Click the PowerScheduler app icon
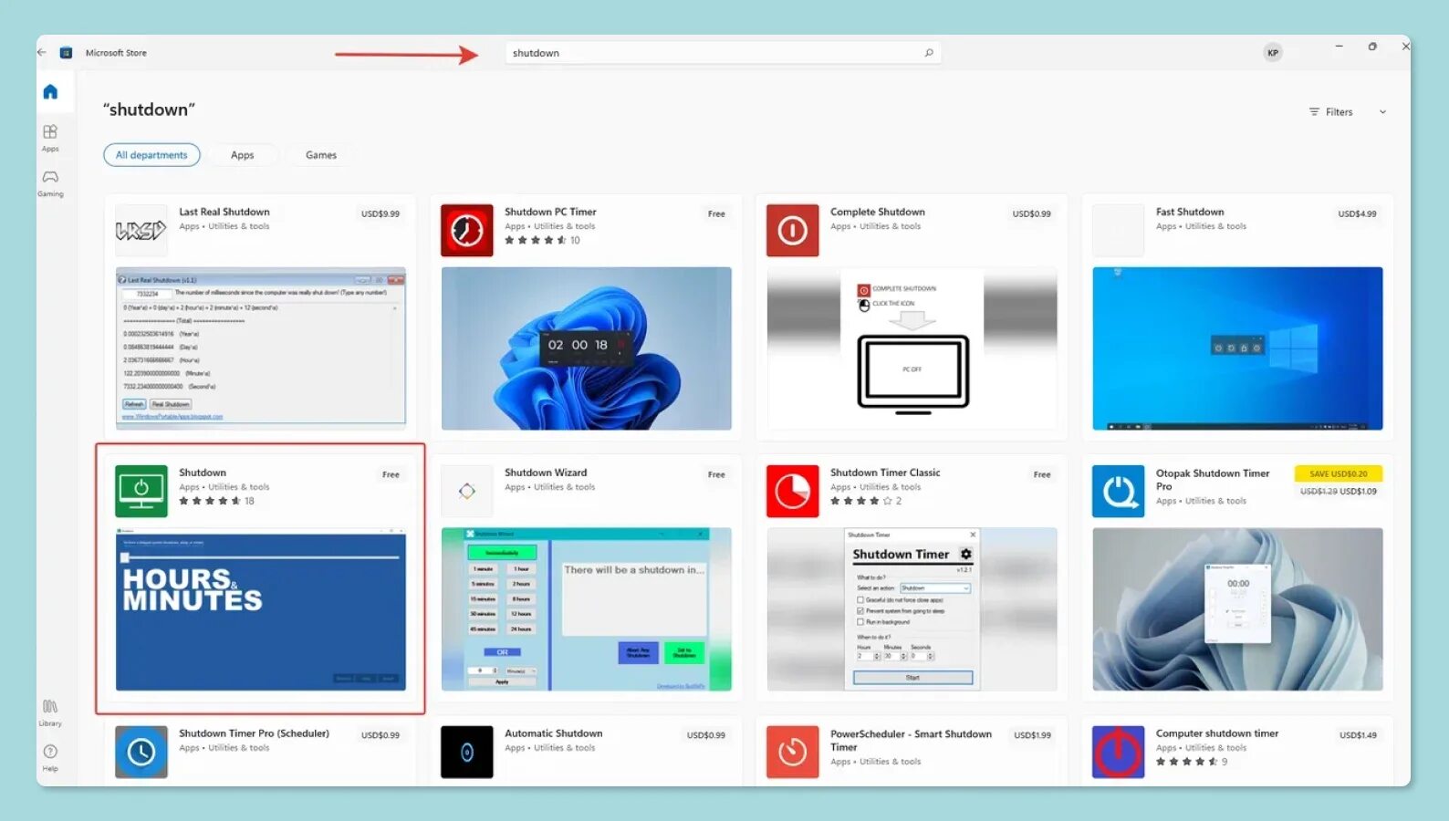This screenshot has width=1449, height=821. pyautogui.click(x=793, y=753)
